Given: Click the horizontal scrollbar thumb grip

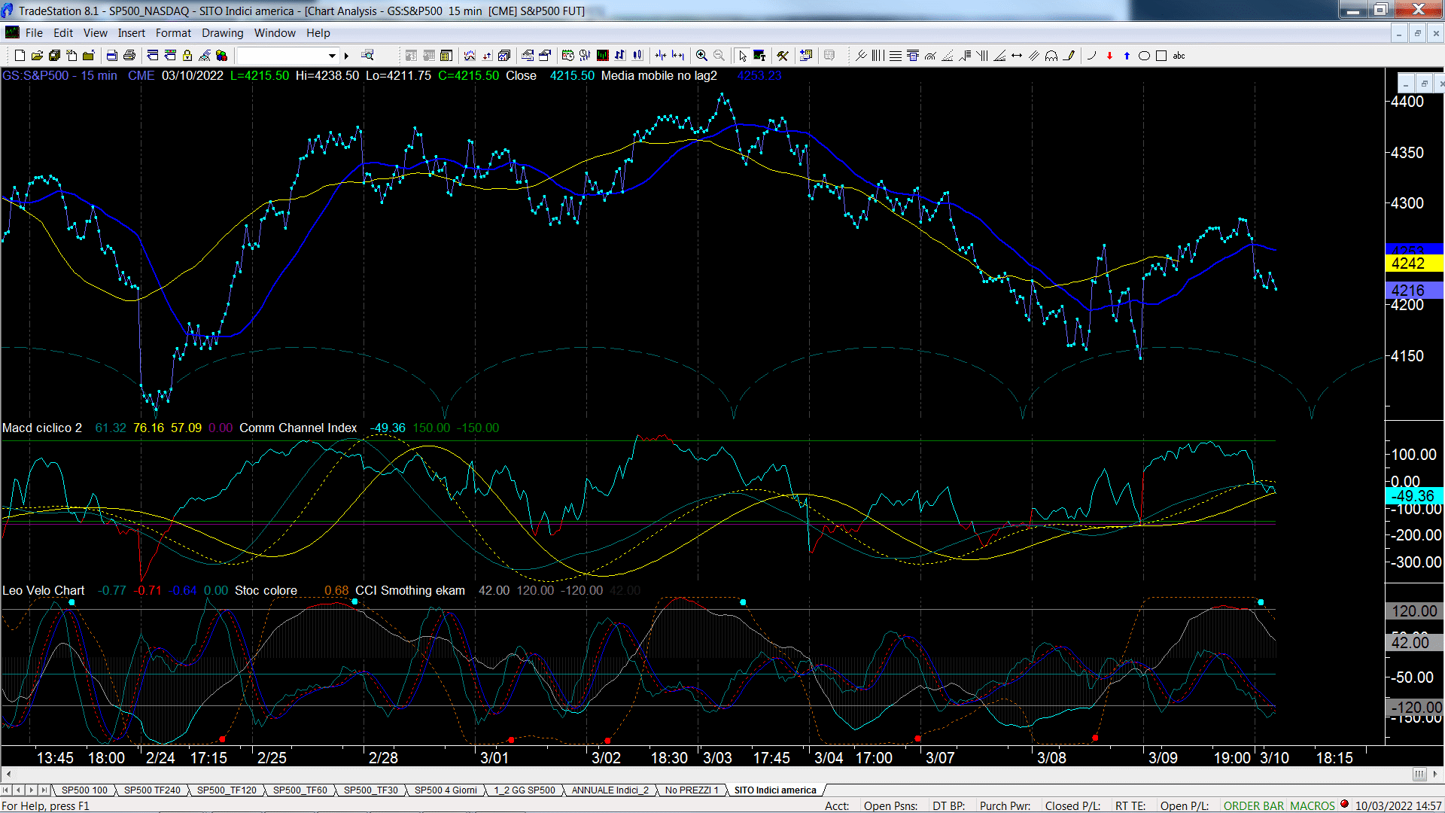Looking at the screenshot, I should (x=1419, y=775).
